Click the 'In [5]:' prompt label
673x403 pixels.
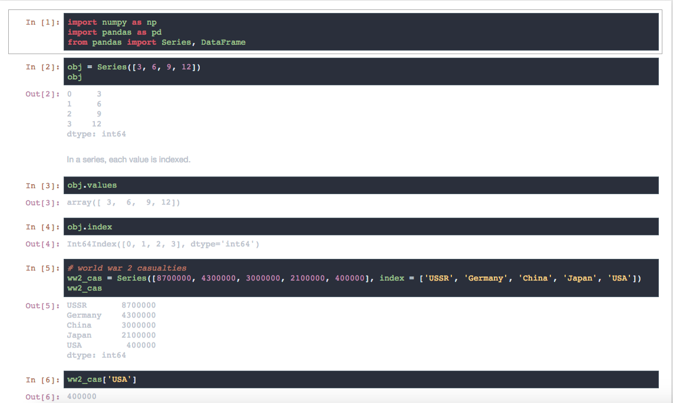point(42,268)
